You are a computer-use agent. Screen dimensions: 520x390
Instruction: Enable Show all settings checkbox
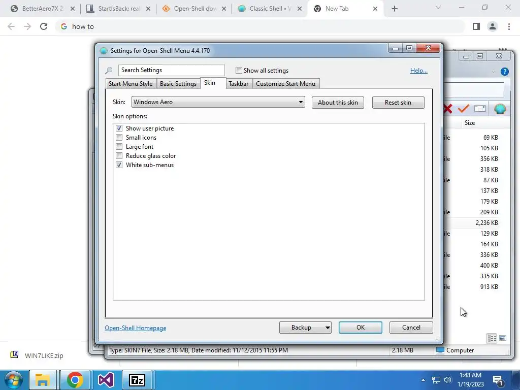[239, 70]
